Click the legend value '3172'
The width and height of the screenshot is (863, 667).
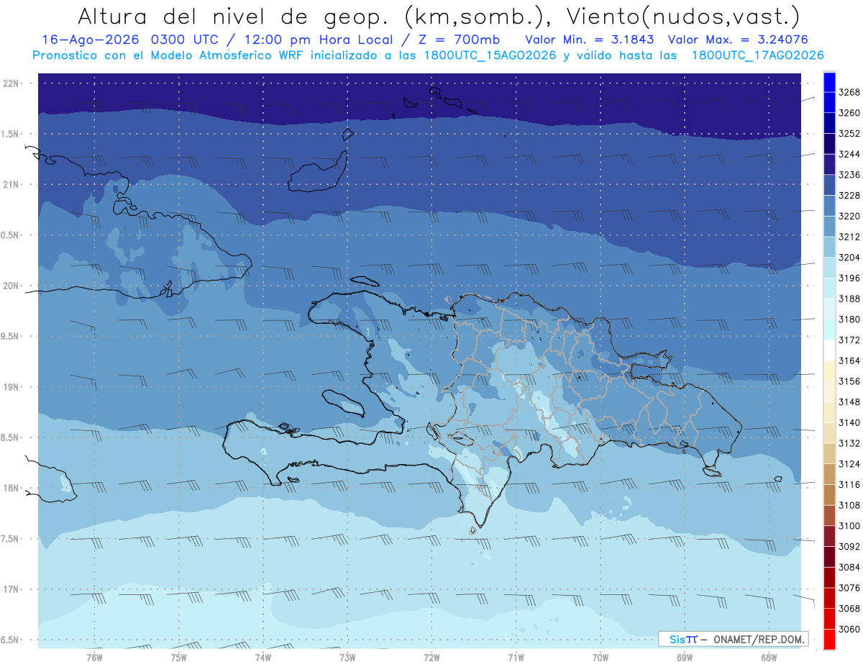click(849, 340)
